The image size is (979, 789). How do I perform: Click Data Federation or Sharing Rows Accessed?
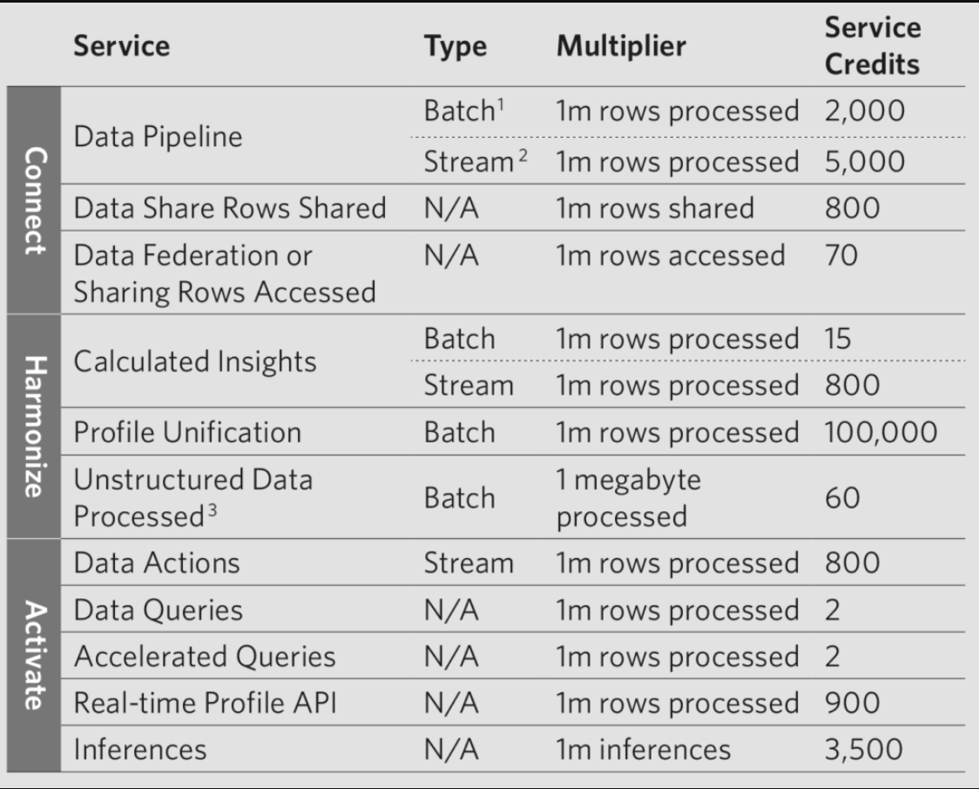coord(225,274)
